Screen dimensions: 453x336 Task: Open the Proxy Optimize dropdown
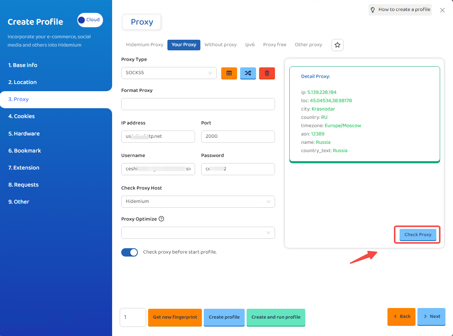[198, 233]
